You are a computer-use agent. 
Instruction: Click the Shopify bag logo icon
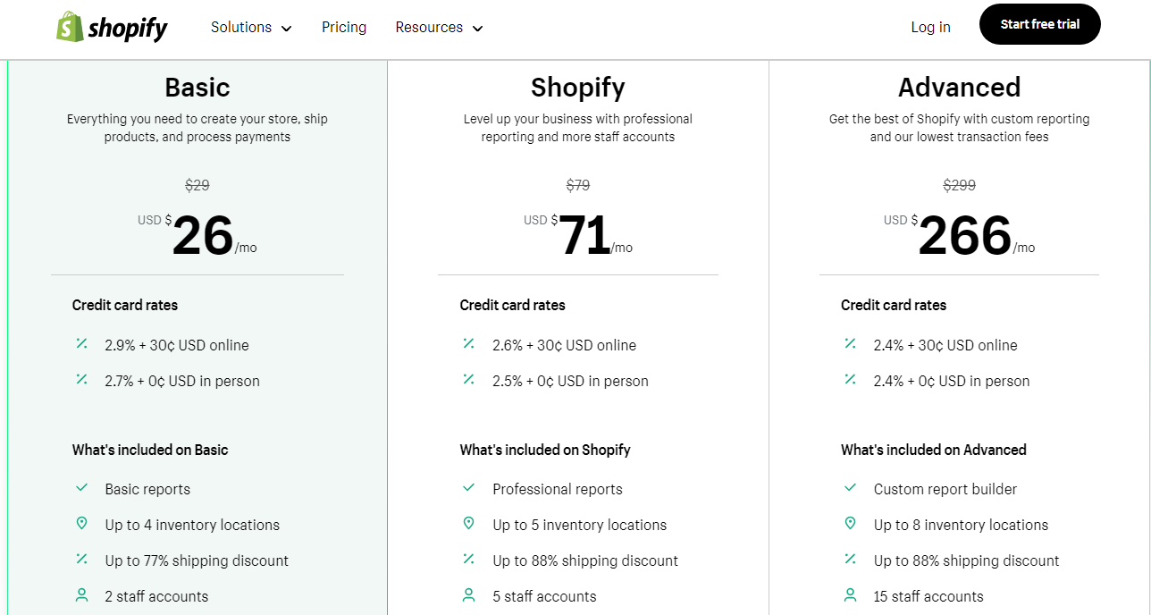tap(70, 27)
